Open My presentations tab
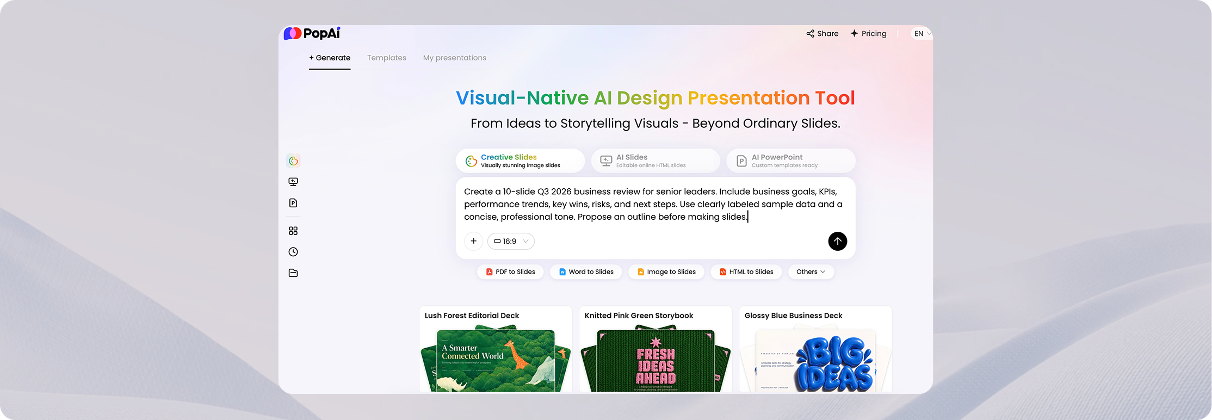The image size is (1212, 420). 455,58
